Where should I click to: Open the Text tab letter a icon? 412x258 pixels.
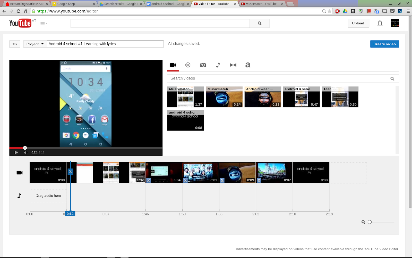tap(248, 65)
